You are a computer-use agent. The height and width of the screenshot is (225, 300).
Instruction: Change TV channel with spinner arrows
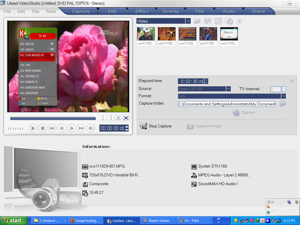(x=284, y=89)
